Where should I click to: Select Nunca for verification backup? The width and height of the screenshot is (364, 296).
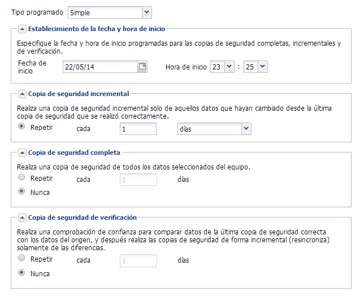click(22, 273)
